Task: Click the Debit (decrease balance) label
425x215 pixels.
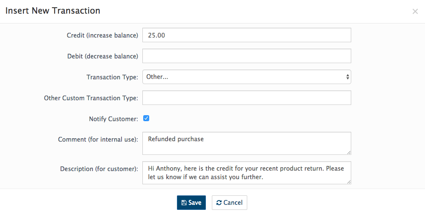Action: click(x=103, y=56)
